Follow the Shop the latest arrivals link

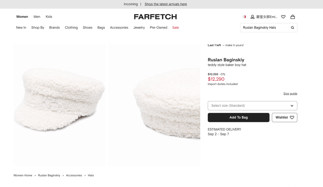pyautogui.click(x=166, y=4)
